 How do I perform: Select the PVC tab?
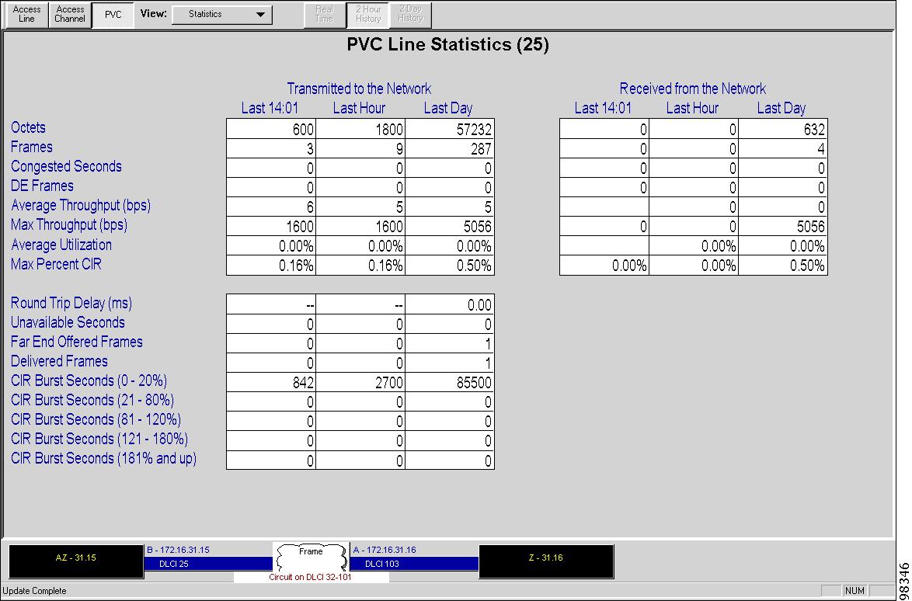point(113,14)
